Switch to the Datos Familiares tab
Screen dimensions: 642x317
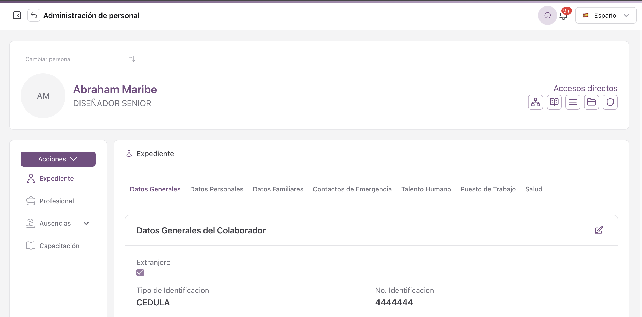278,189
